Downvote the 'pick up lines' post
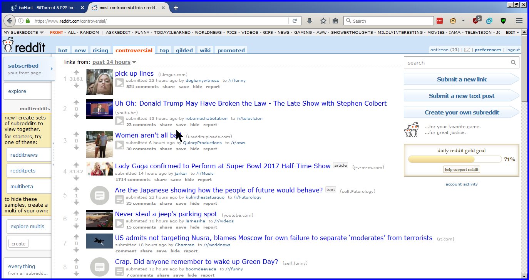Image resolution: width=529 pixels, height=280 pixels. coord(76,86)
